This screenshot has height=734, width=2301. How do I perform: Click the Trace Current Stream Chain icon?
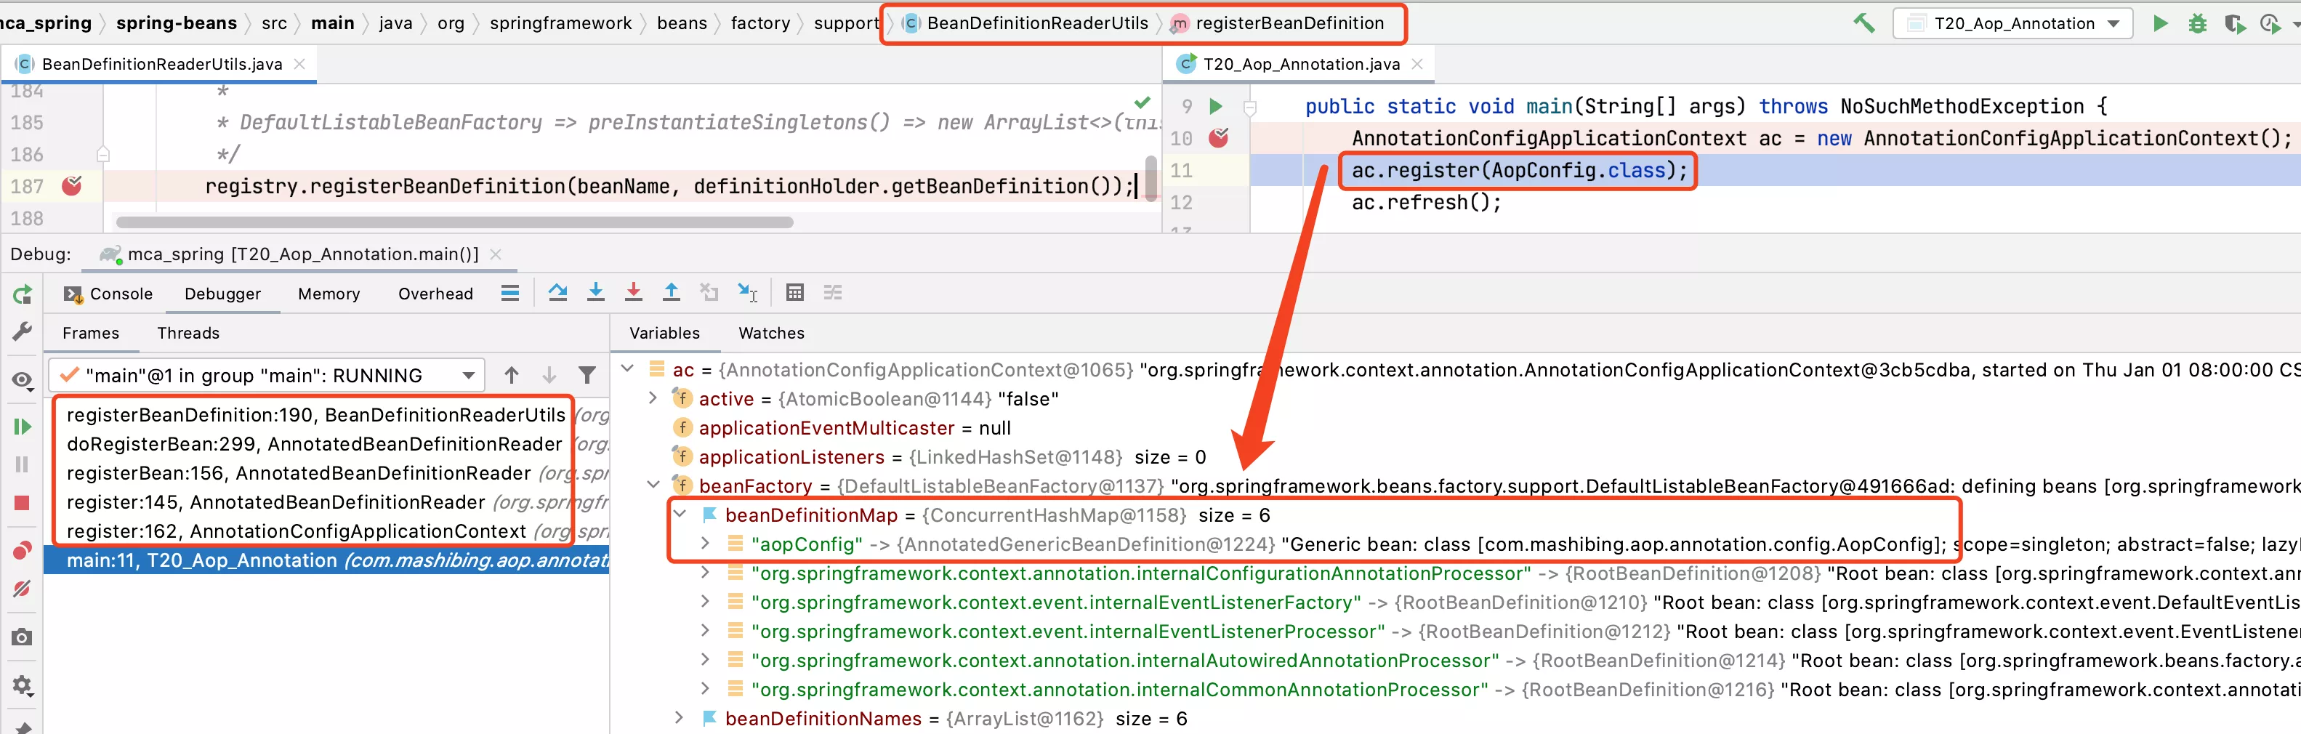[832, 292]
